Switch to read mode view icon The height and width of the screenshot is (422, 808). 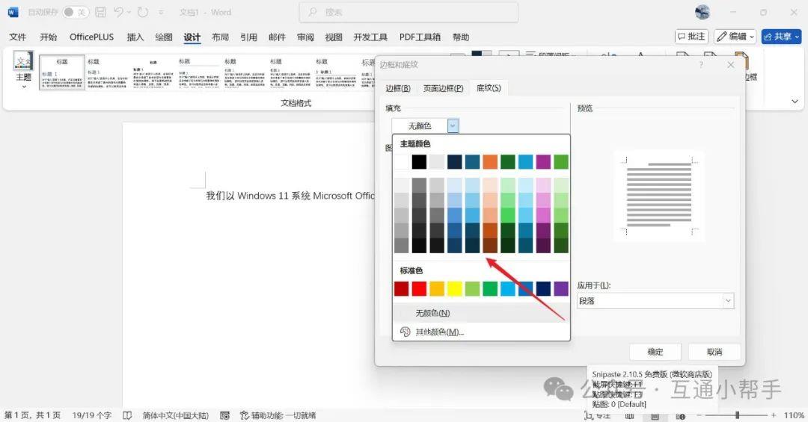point(630,416)
